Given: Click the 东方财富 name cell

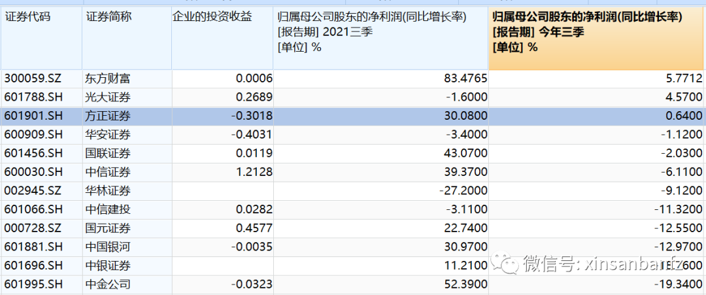Looking at the screenshot, I should coord(108,78).
